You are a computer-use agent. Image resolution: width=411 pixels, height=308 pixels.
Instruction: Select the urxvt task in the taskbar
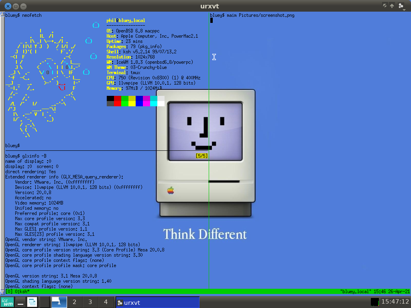[157, 302]
